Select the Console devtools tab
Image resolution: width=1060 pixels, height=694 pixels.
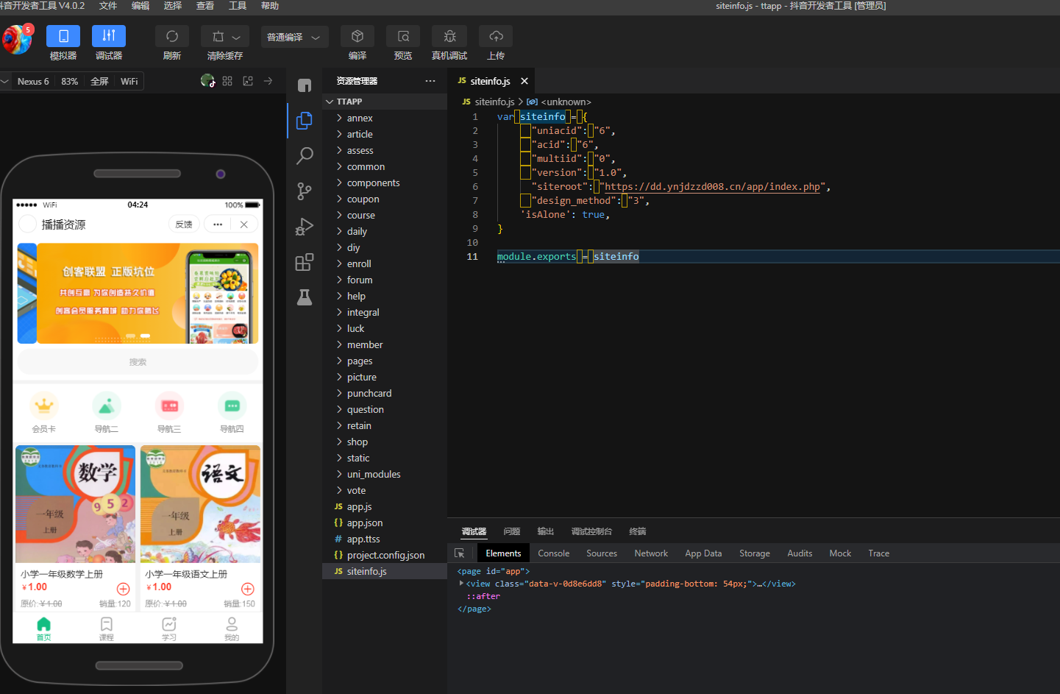pos(554,553)
